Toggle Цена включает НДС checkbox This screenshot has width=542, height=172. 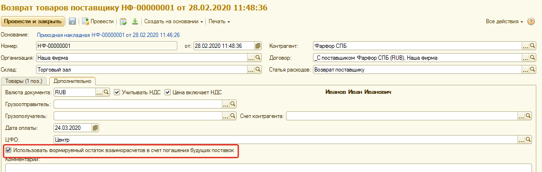[168, 92]
